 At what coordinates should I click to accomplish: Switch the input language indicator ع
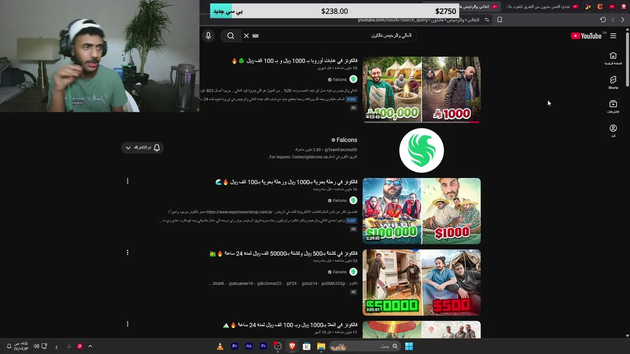[57, 346]
